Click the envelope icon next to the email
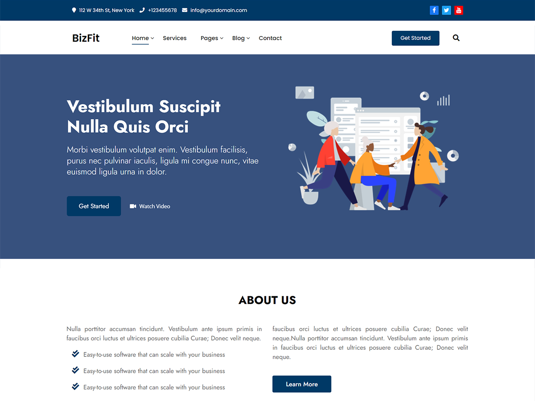This screenshot has width=535, height=401. (x=184, y=10)
